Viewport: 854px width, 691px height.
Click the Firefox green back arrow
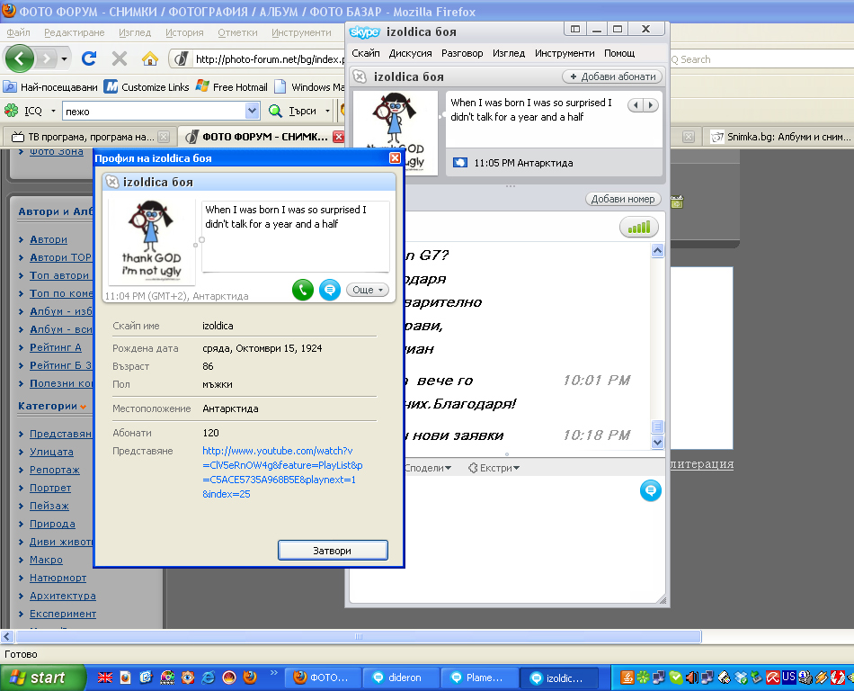(x=20, y=59)
